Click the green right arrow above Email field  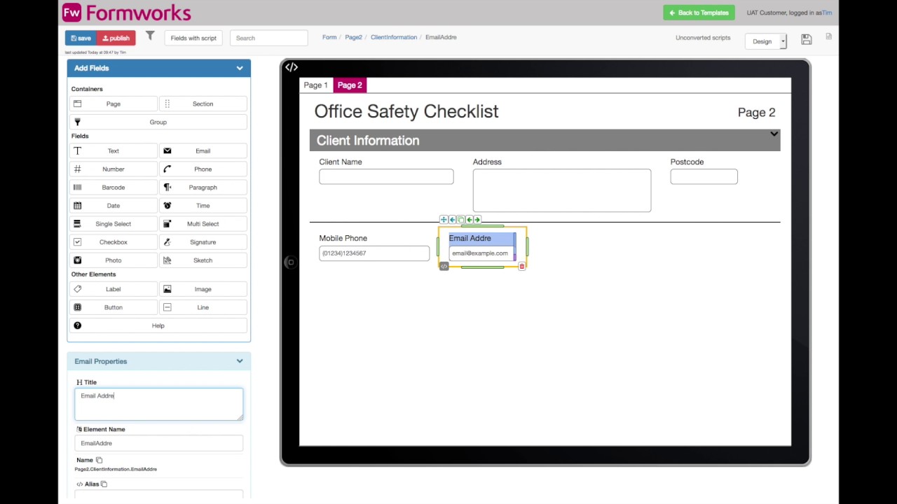coord(477,220)
